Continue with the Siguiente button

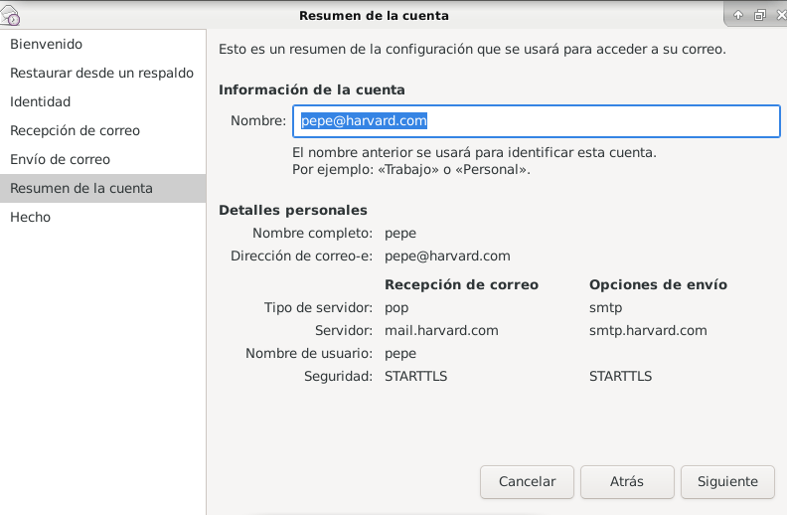tap(727, 482)
